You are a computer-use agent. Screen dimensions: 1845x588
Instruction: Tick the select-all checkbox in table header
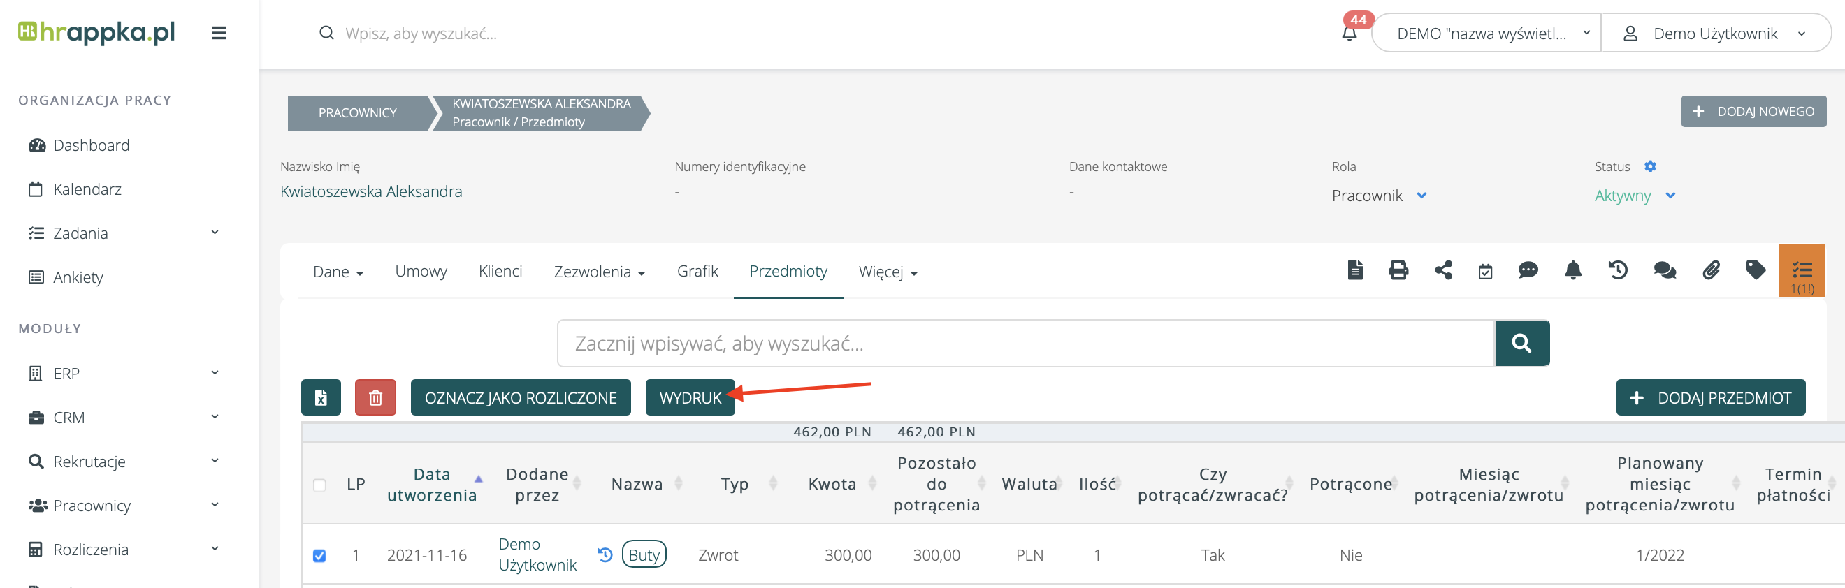319,485
